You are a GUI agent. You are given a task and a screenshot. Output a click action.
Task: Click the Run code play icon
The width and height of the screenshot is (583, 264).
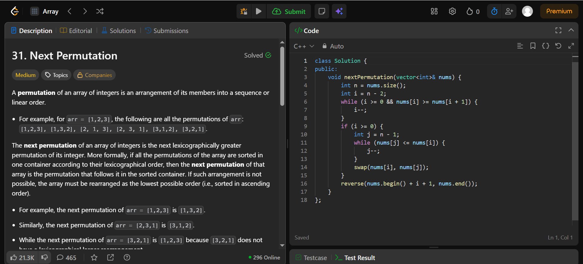pos(259,12)
